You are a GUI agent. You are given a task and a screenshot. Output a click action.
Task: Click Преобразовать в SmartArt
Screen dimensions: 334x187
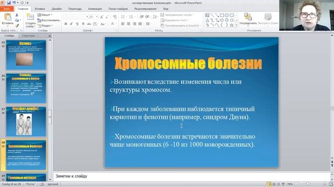click(181, 25)
